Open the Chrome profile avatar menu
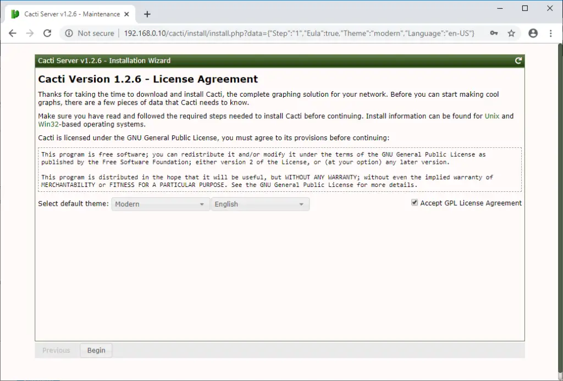Image resolution: width=563 pixels, height=381 pixels. pyautogui.click(x=533, y=33)
